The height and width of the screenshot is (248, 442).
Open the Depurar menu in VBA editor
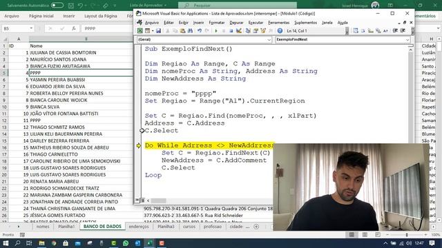click(236, 23)
